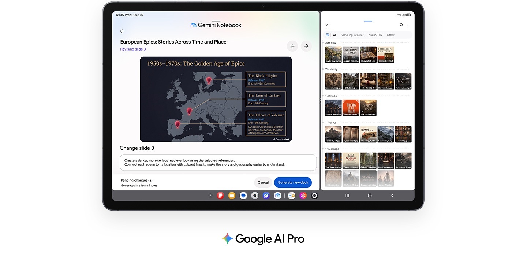
Task: Click the file panel top drag handle
Action: [368, 21]
